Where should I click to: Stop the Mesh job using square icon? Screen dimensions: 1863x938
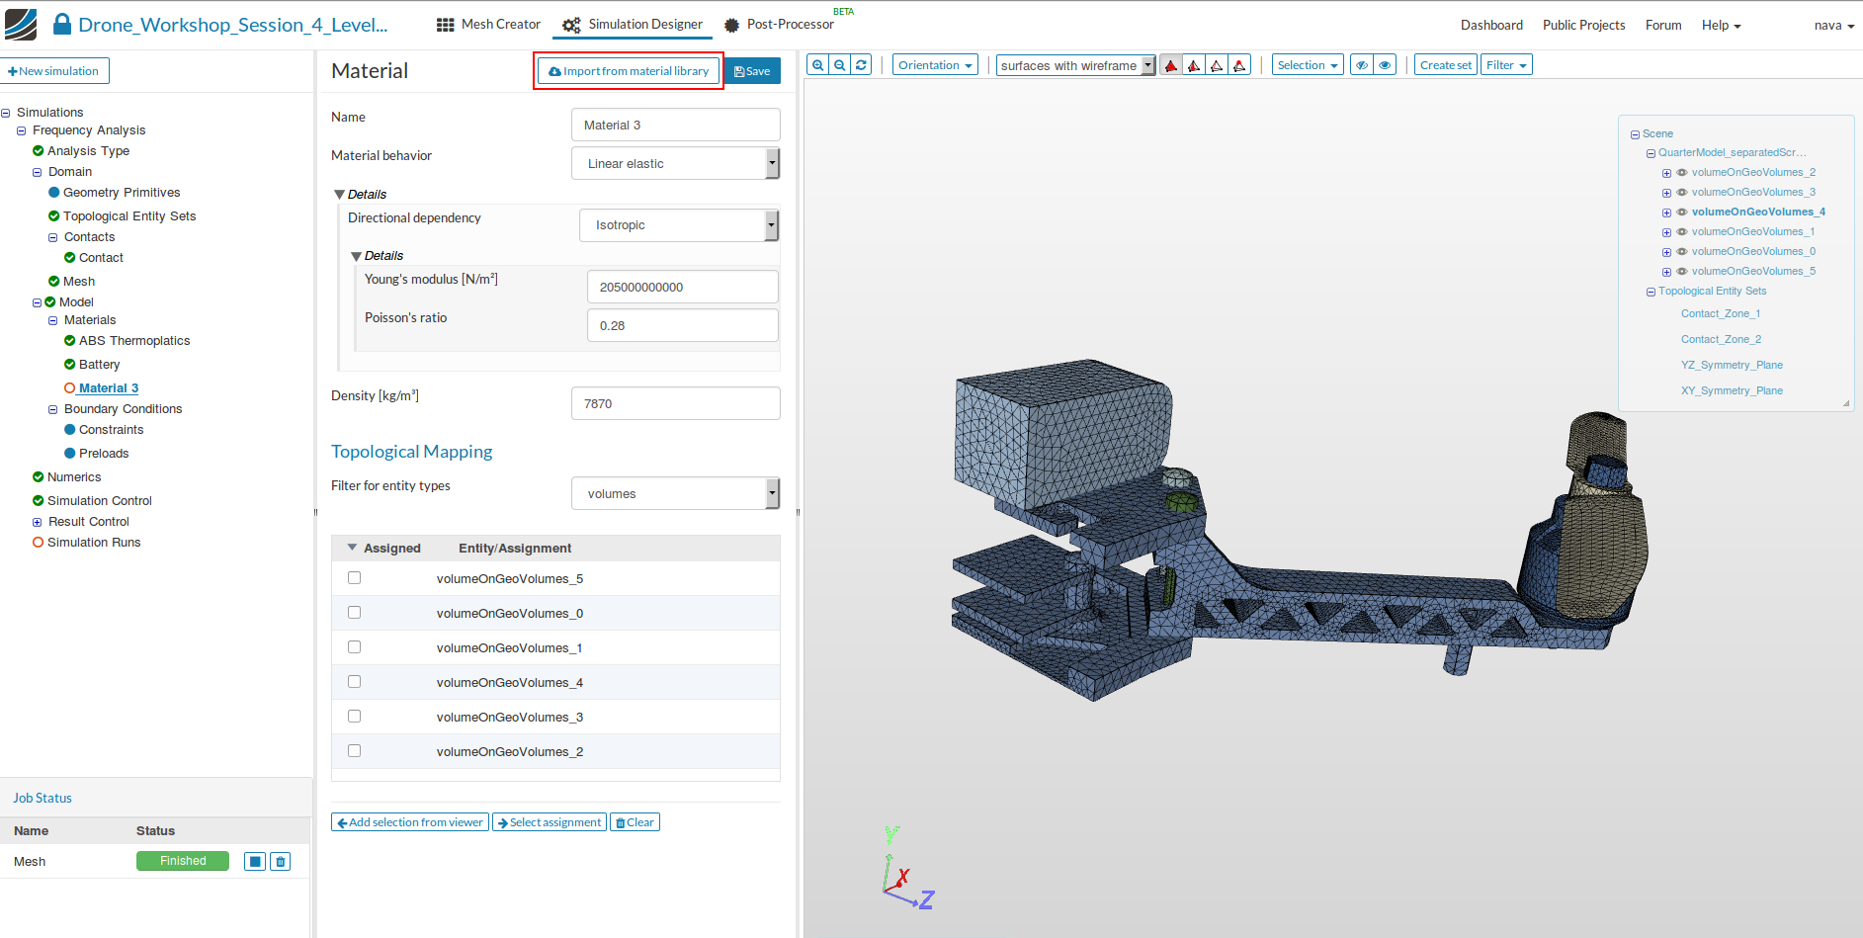[x=255, y=862]
